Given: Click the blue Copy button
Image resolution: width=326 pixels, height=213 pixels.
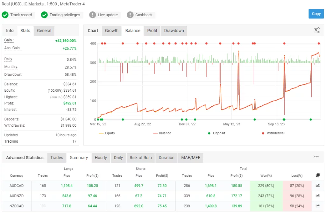Looking at the screenshot, I should 316,14.
